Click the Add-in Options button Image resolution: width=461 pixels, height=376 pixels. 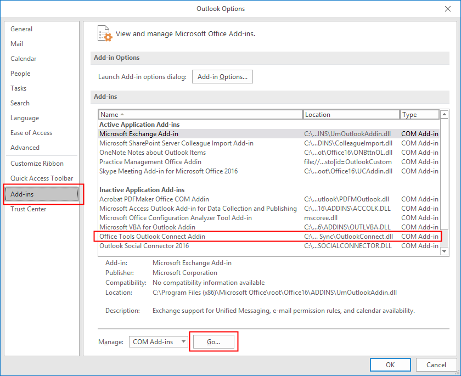point(222,77)
